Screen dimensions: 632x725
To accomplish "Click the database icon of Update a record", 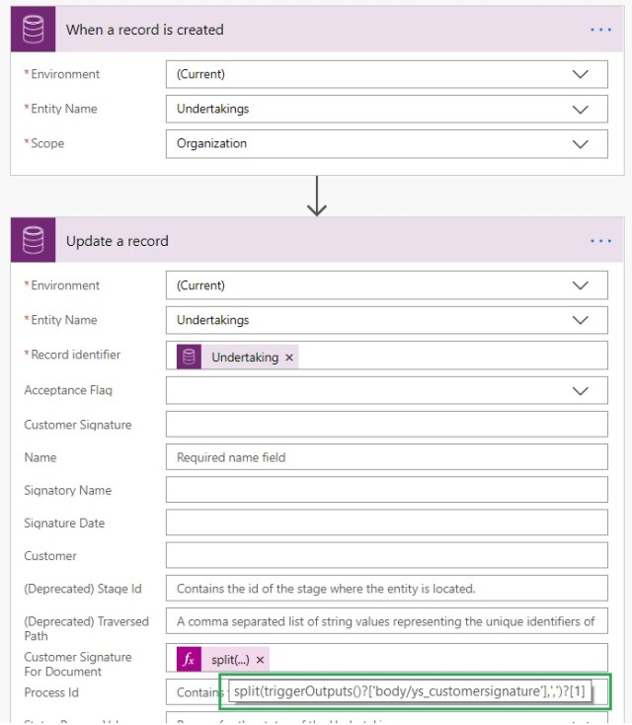I will (x=33, y=240).
